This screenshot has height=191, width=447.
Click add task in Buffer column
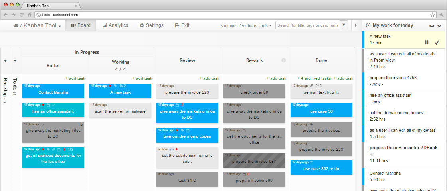[75, 78]
